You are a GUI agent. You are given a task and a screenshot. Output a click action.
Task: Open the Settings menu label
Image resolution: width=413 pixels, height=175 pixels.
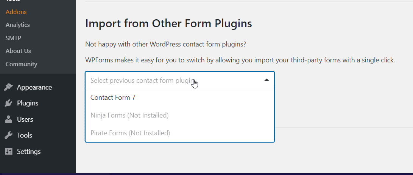click(x=29, y=152)
